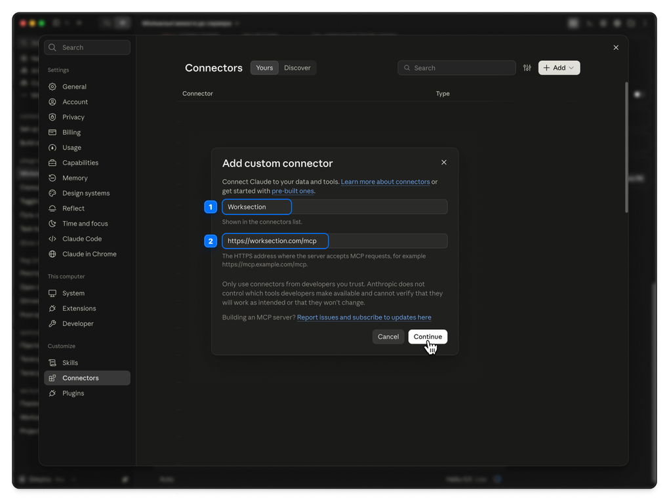Cancel adding the custom connector
Viewport: 669px width, 501px height.
tap(388, 336)
